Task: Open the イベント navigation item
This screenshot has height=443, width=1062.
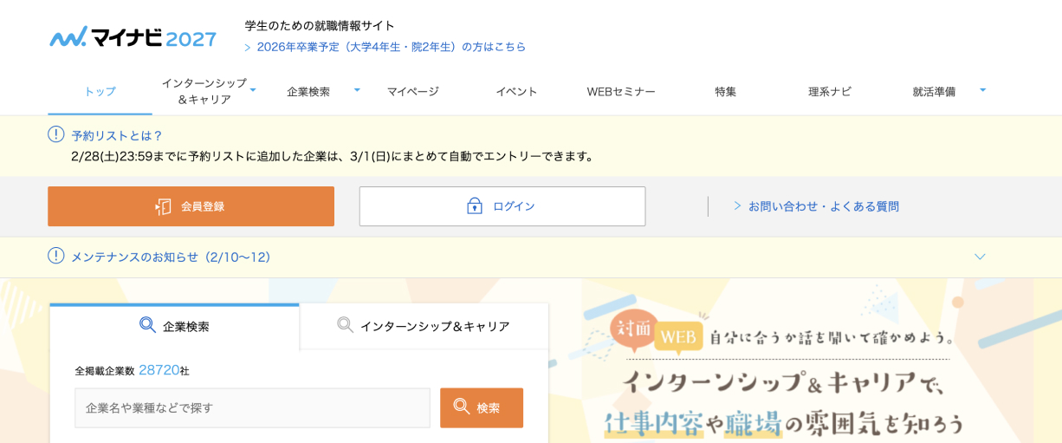Action: coord(516,92)
